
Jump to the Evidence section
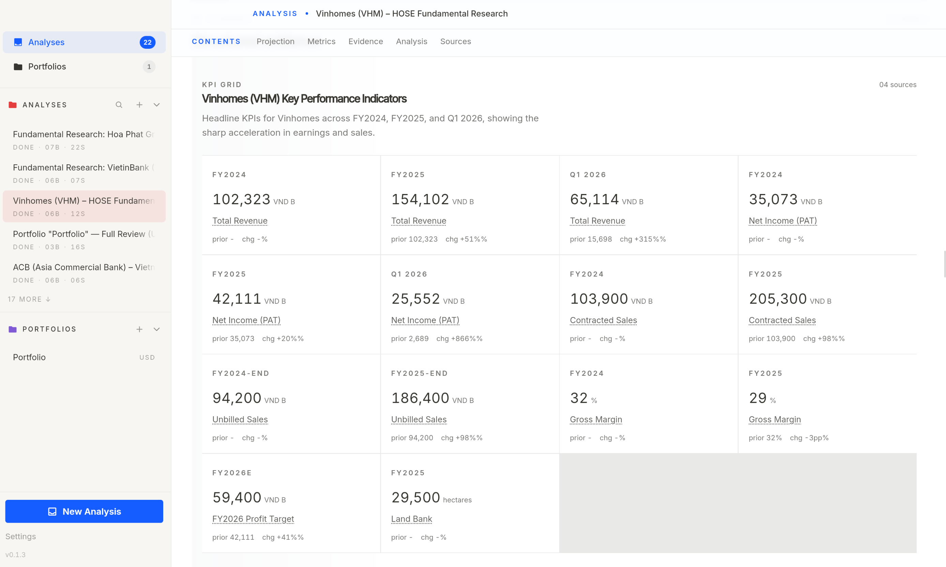pos(366,41)
